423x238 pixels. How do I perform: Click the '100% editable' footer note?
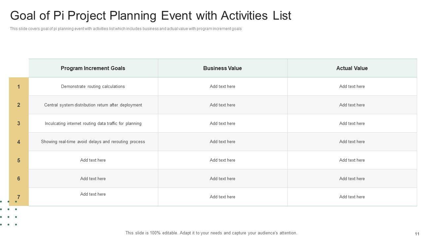pyautogui.click(x=211, y=233)
